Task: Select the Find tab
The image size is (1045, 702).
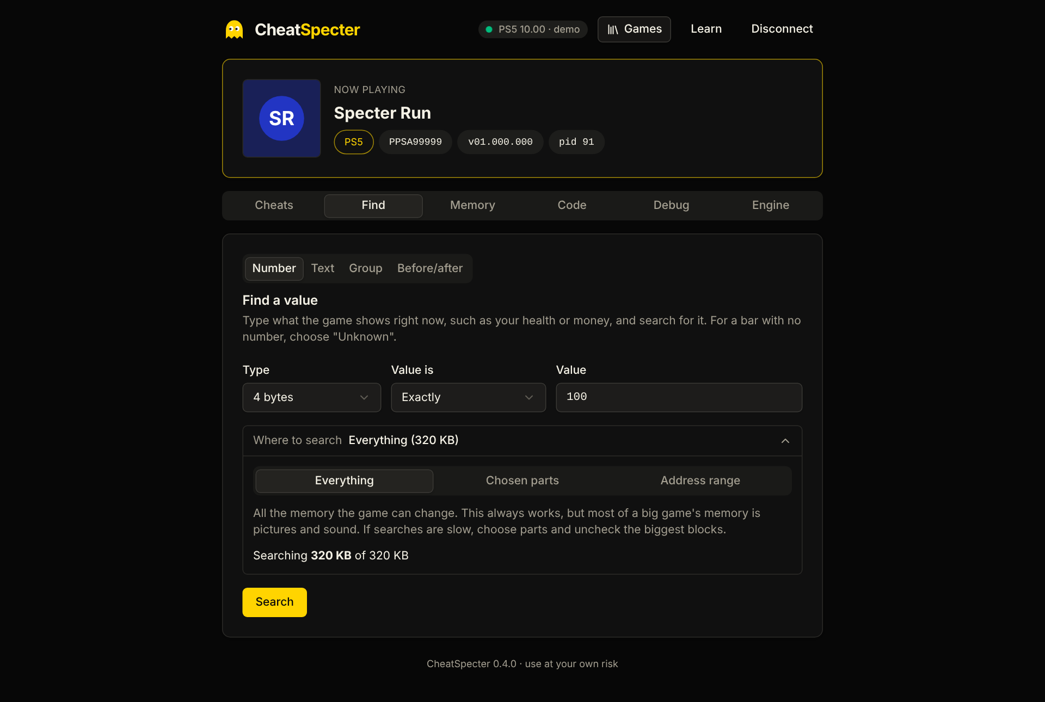Action: pos(373,206)
